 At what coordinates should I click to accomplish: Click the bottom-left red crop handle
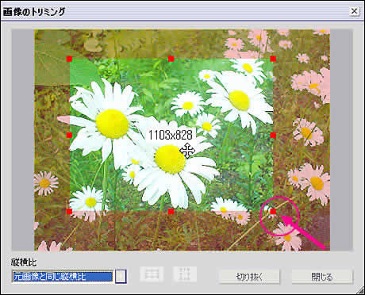click(70, 212)
